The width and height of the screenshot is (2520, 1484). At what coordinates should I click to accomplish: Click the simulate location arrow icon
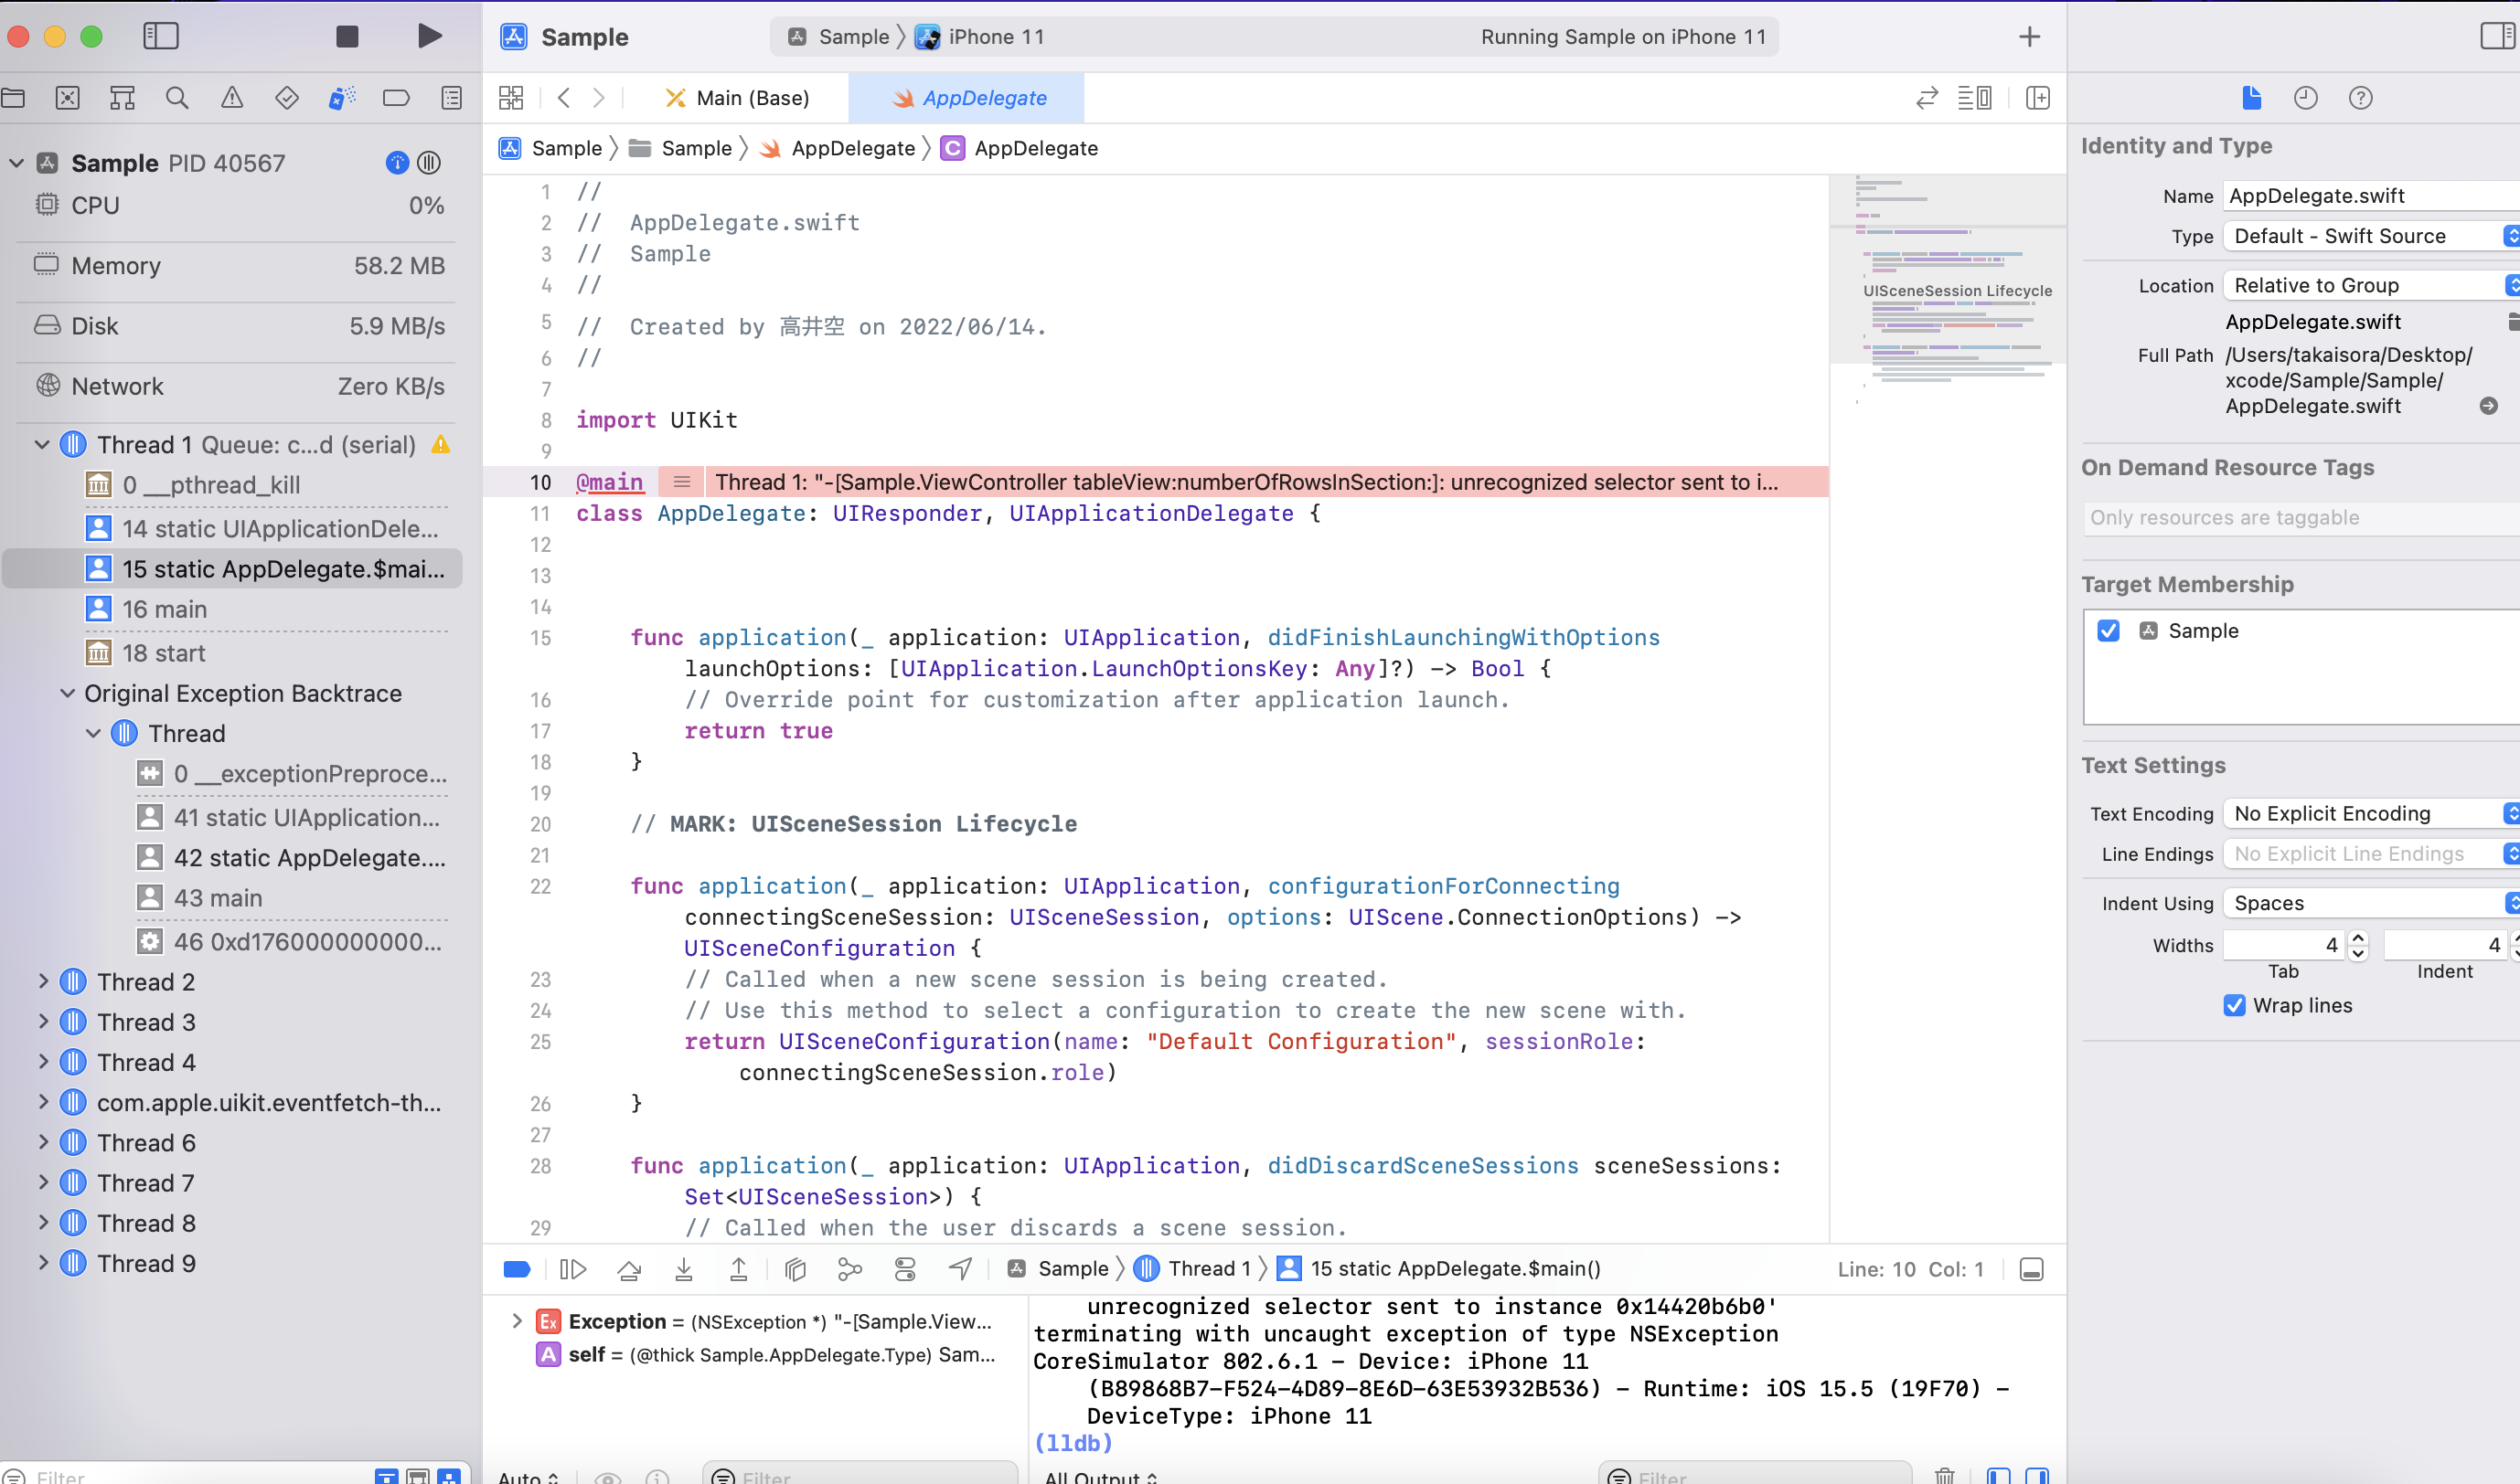click(960, 1269)
